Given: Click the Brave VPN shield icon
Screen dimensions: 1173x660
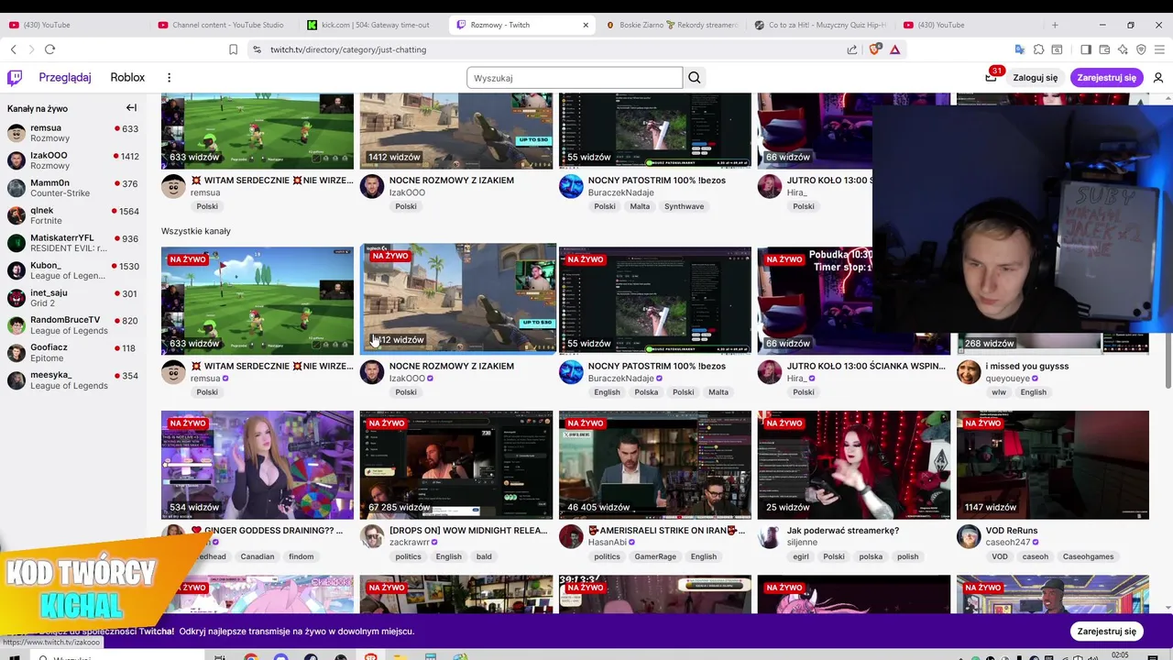Looking at the screenshot, I should click(x=1141, y=49).
